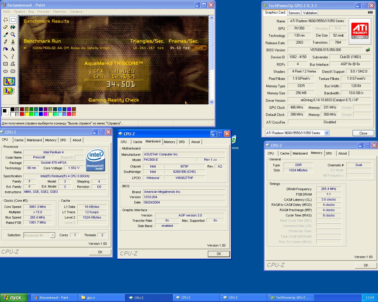
Task: Switch to Безымянный - Paint taskbar item
Action: 54,298
